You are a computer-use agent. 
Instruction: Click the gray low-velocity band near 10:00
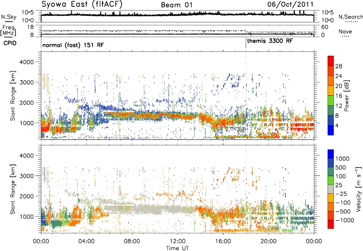coord(155,209)
